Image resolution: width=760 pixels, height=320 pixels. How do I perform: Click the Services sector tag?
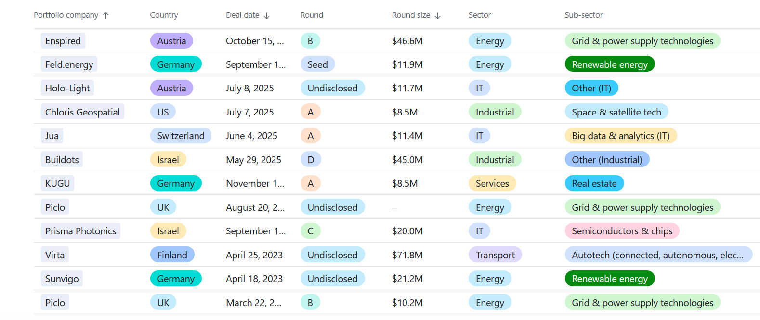pyautogui.click(x=492, y=183)
